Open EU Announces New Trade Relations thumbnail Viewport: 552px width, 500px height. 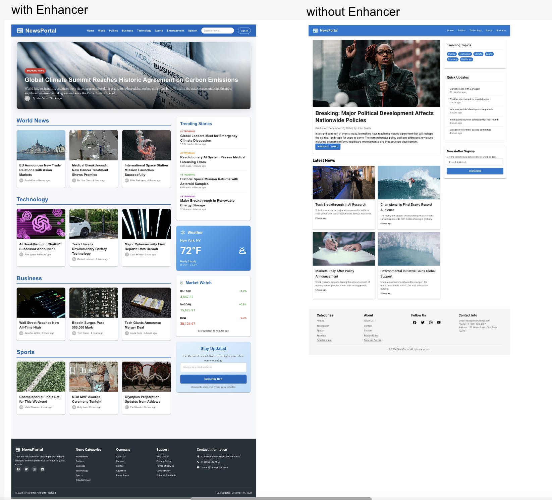[x=41, y=145]
